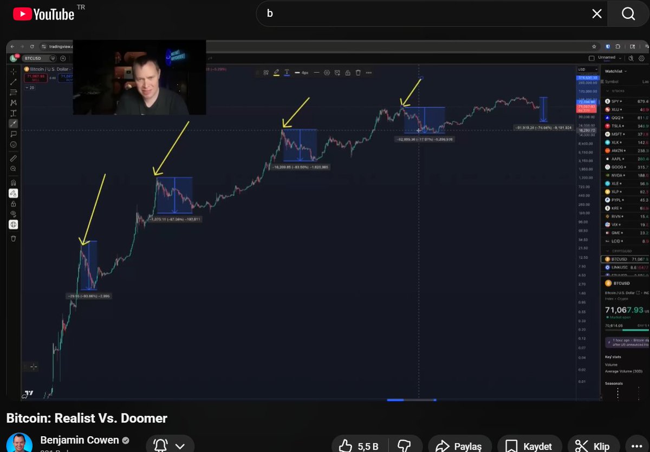Delete selected drawing via floating toolbar trash
The image size is (650, 452).
tap(358, 73)
